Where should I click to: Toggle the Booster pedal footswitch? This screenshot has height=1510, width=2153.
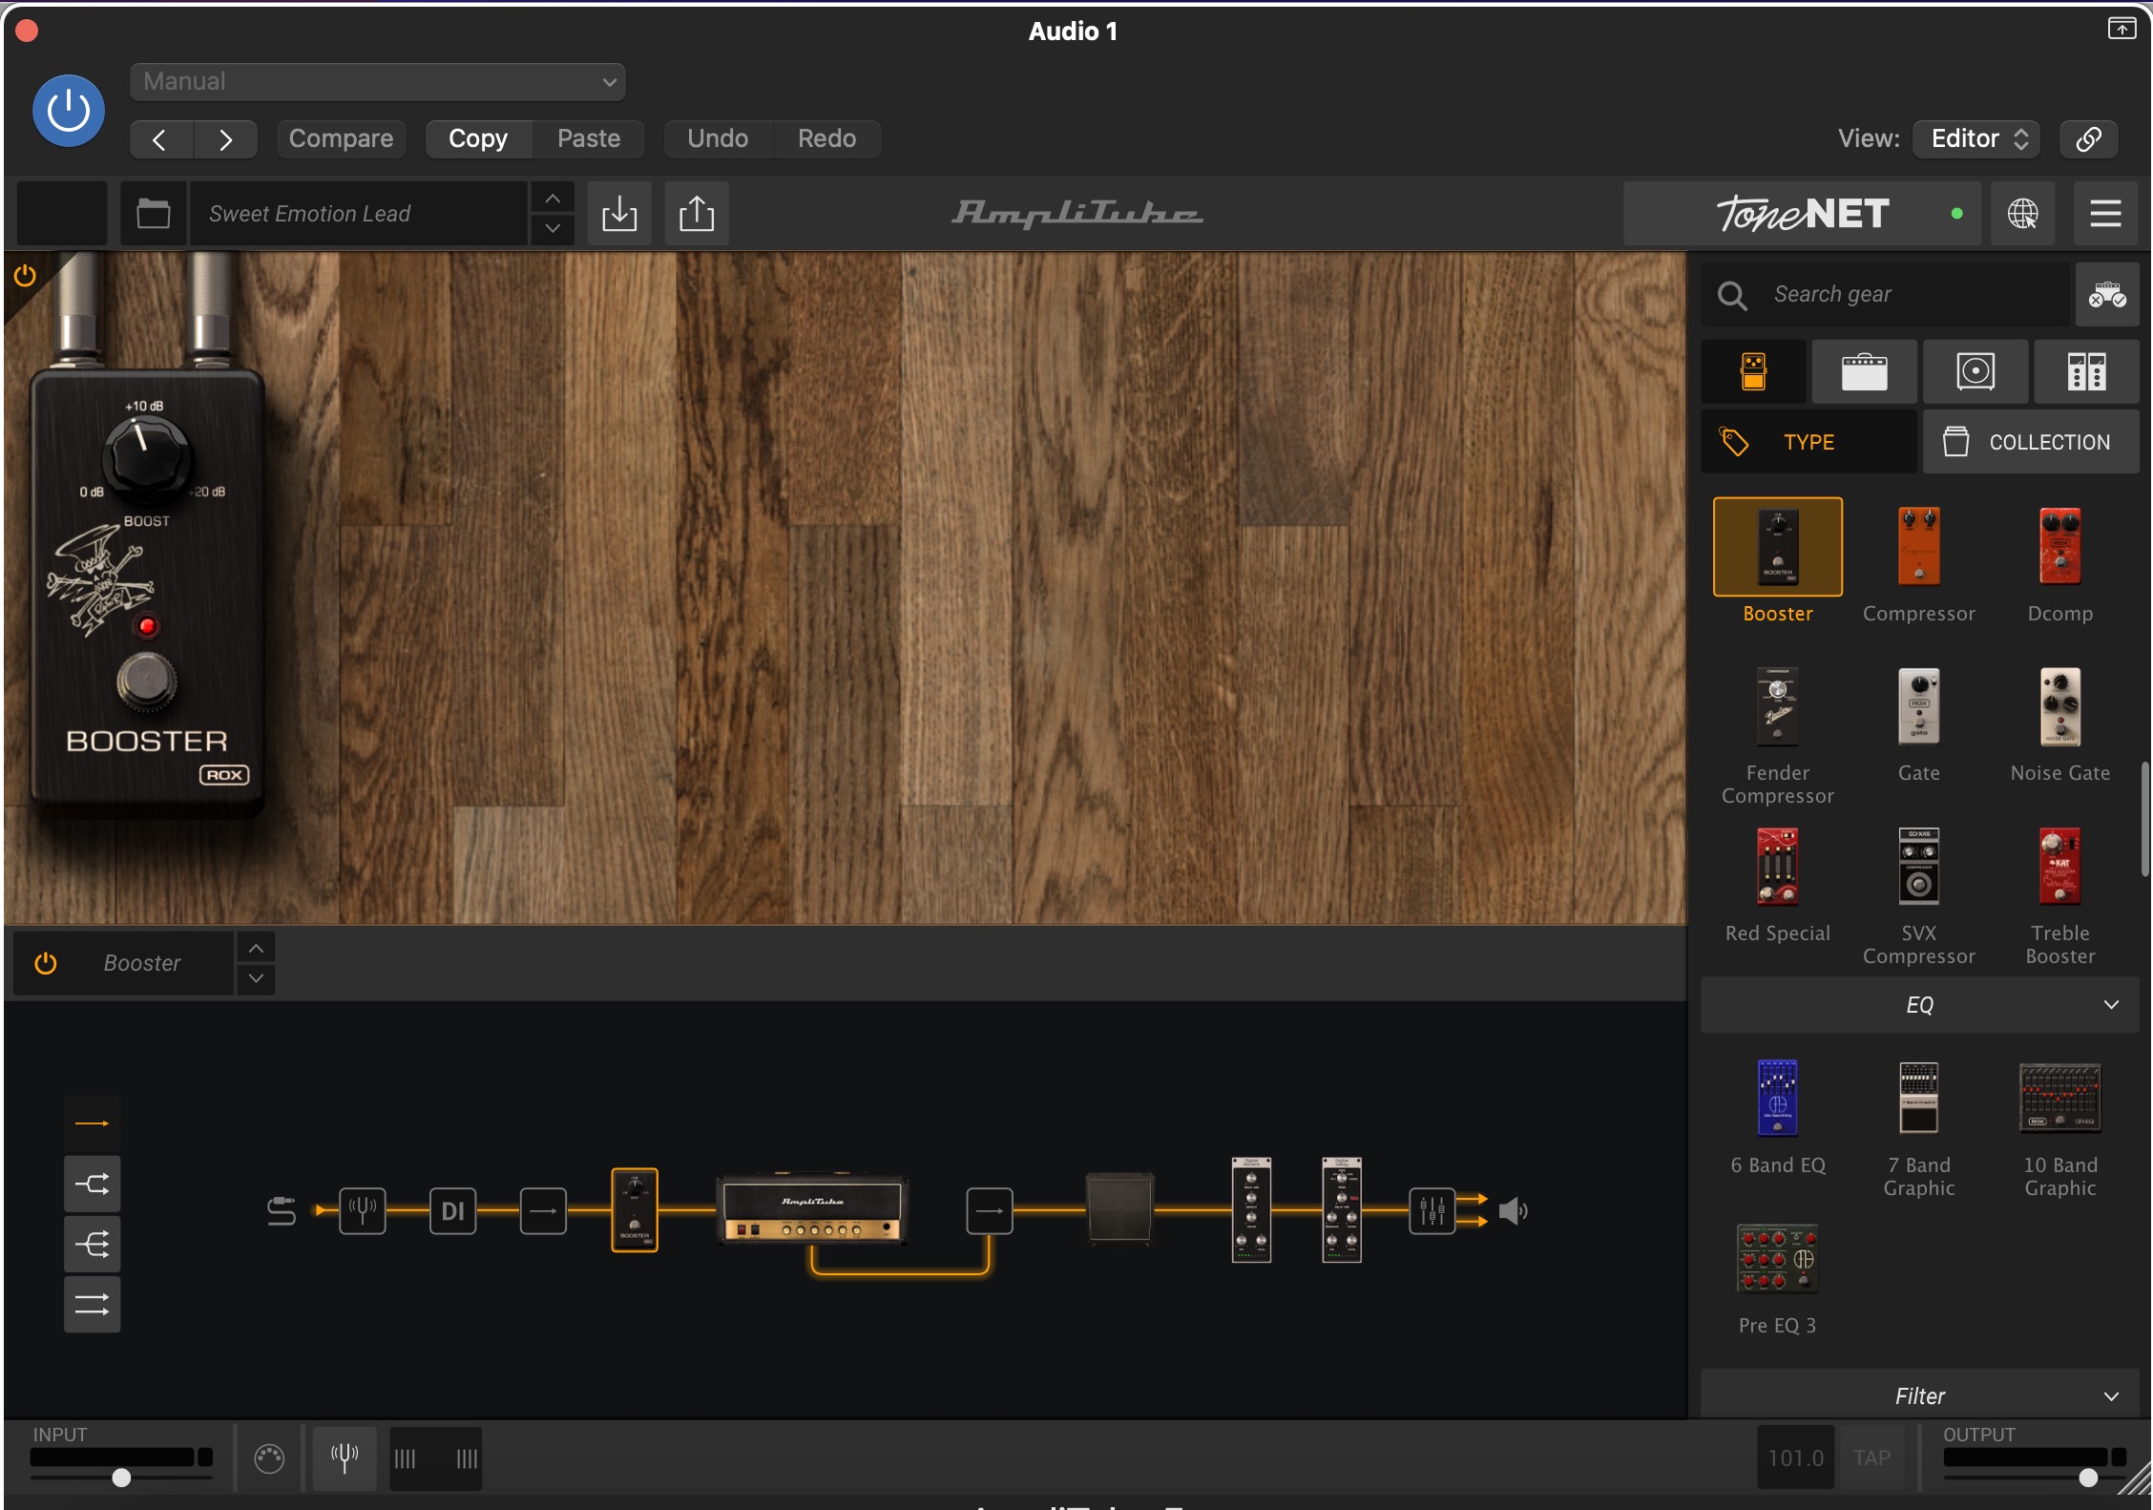click(146, 682)
